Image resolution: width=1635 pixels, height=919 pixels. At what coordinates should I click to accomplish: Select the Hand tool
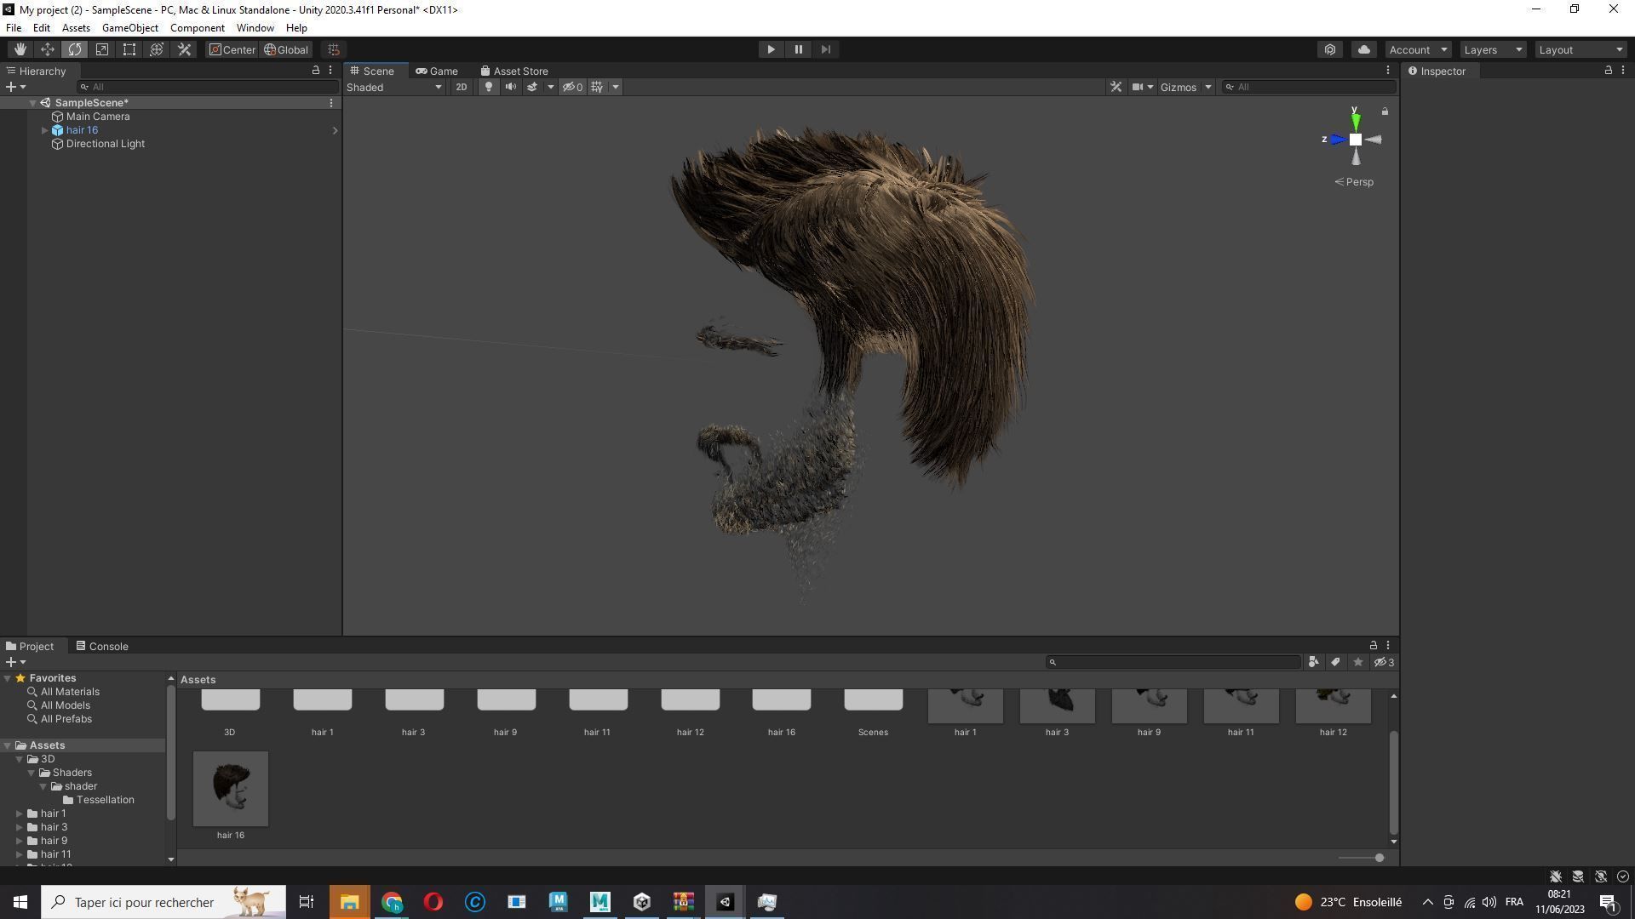point(20,49)
